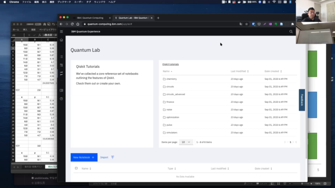
Task: Open the circuits_advanced folder
Action: (176, 94)
